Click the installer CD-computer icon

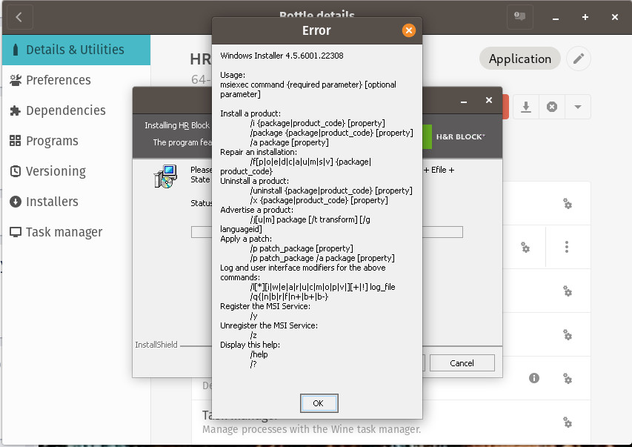pyautogui.click(x=166, y=176)
